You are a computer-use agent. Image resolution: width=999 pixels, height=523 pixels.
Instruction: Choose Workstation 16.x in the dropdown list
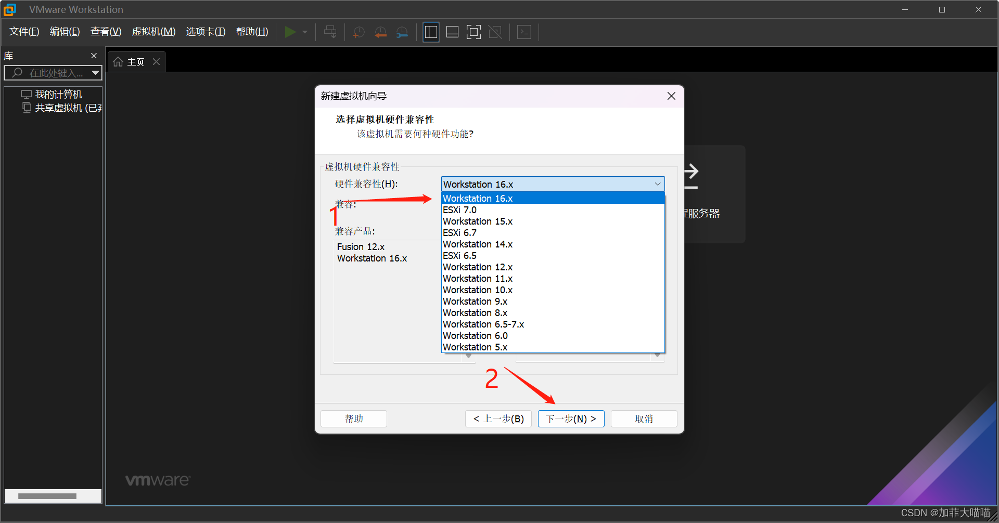pyautogui.click(x=553, y=198)
